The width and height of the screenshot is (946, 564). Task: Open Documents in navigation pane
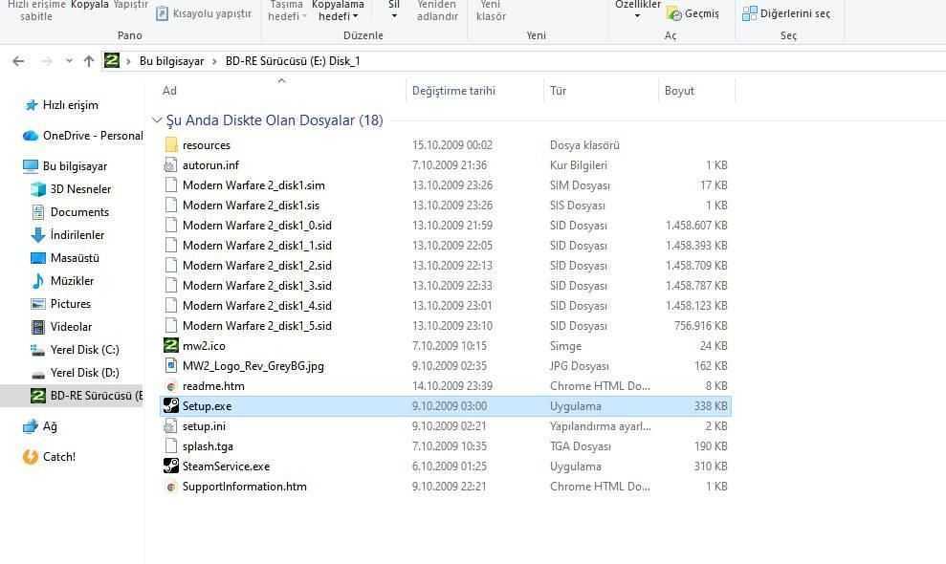[79, 211]
